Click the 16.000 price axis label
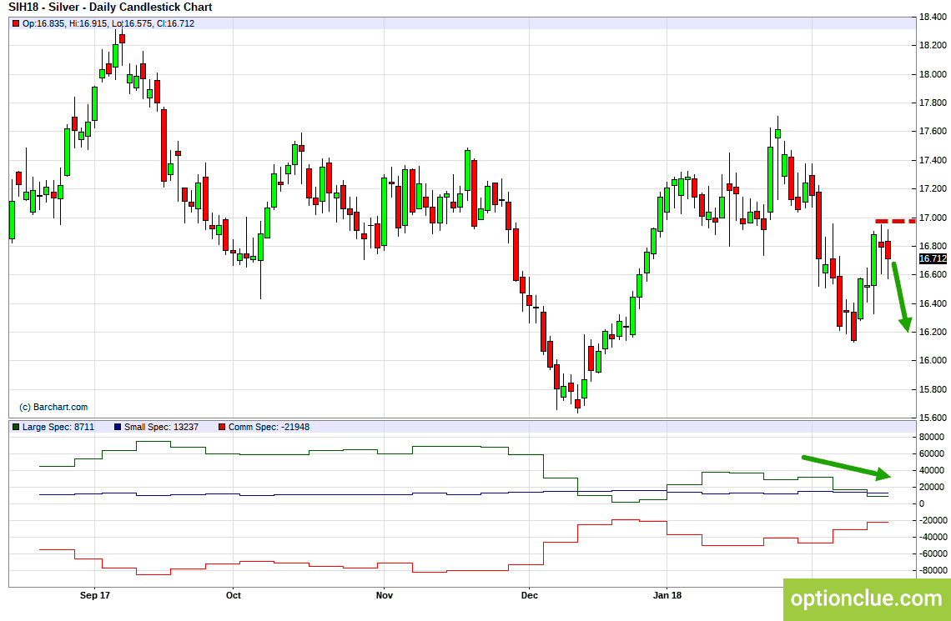The image size is (951, 621). click(x=933, y=360)
